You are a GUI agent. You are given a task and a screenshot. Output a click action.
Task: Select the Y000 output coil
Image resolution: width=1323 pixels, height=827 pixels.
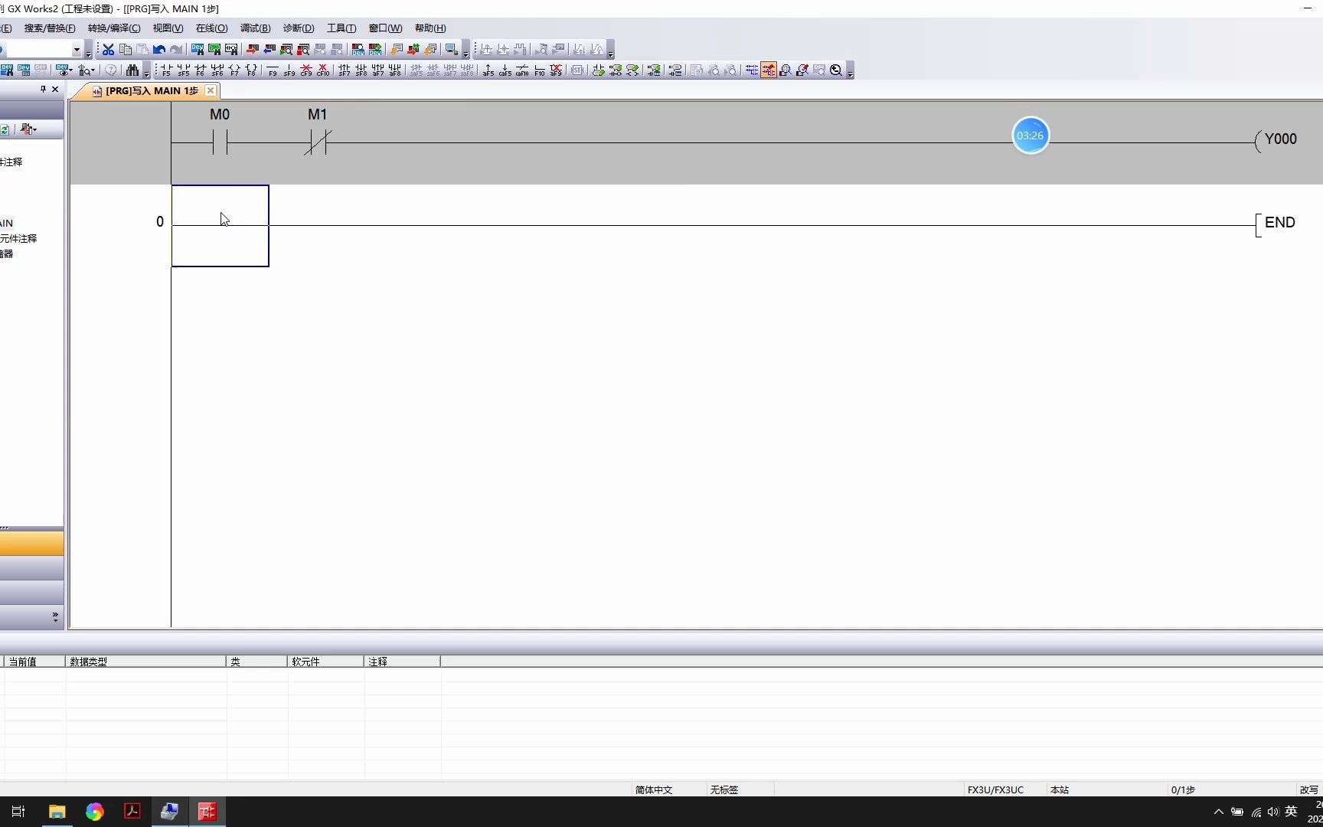click(x=1276, y=140)
